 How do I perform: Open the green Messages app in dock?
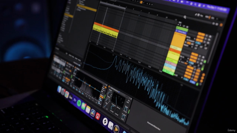click(83, 106)
